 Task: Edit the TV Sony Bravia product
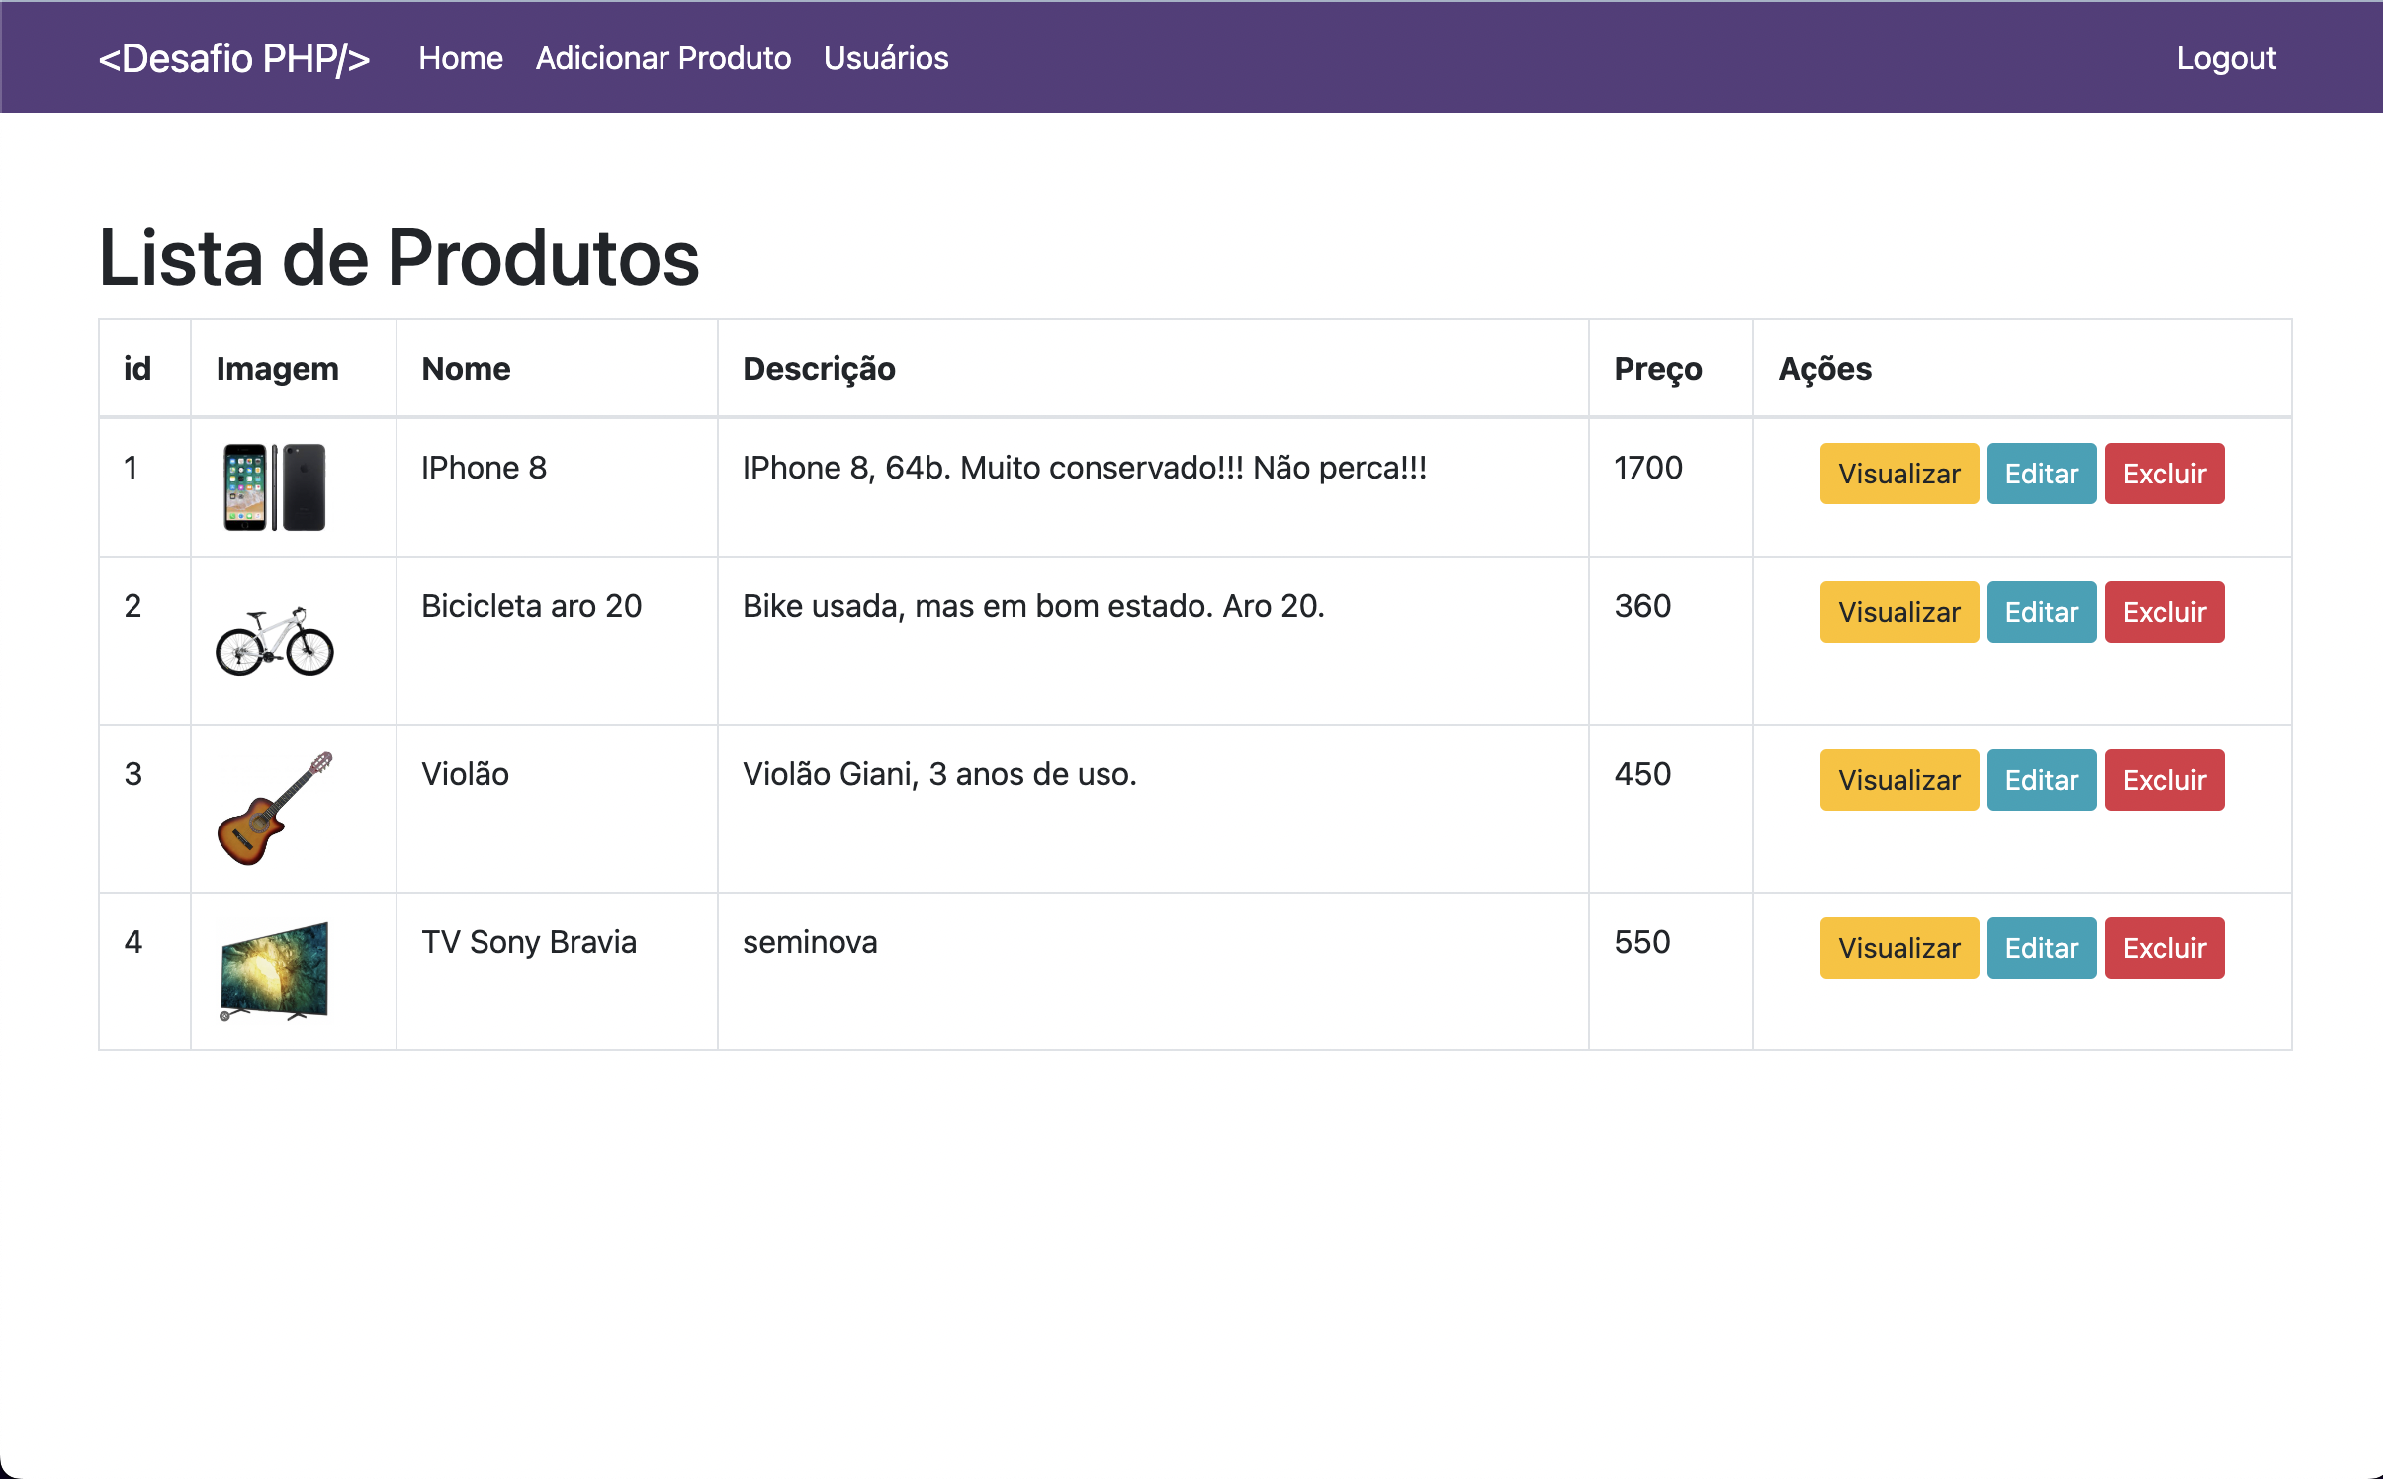coord(2040,948)
